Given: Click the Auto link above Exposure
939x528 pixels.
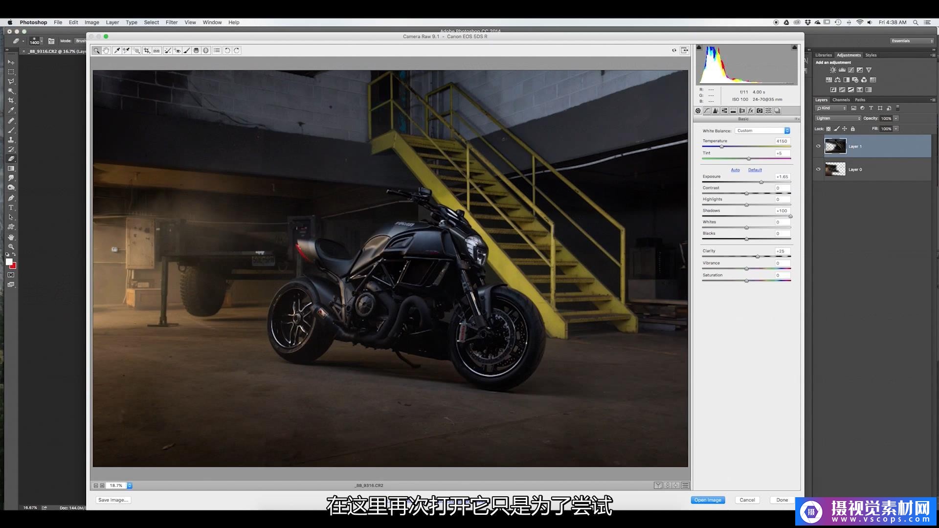Looking at the screenshot, I should pyautogui.click(x=735, y=170).
